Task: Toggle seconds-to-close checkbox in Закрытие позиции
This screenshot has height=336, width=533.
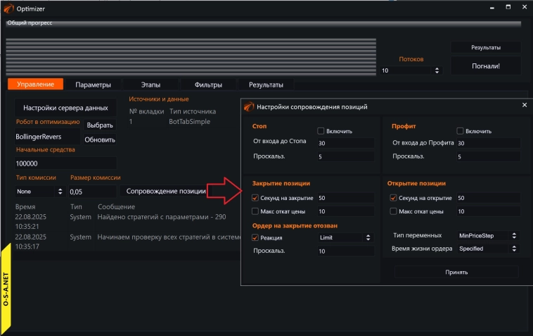Action: (255, 198)
